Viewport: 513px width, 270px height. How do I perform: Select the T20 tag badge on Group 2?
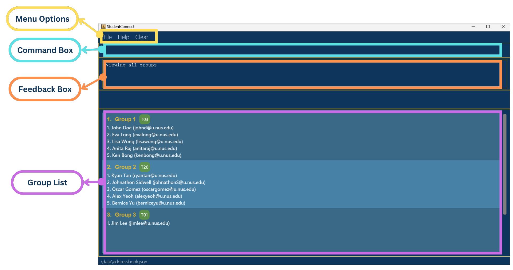(144, 167)
